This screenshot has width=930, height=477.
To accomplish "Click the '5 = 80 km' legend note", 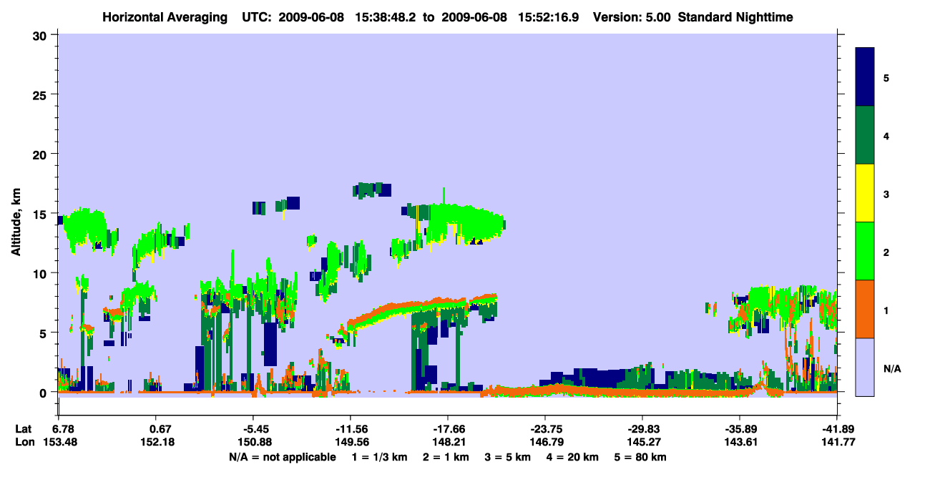I will tap(642, 456).
